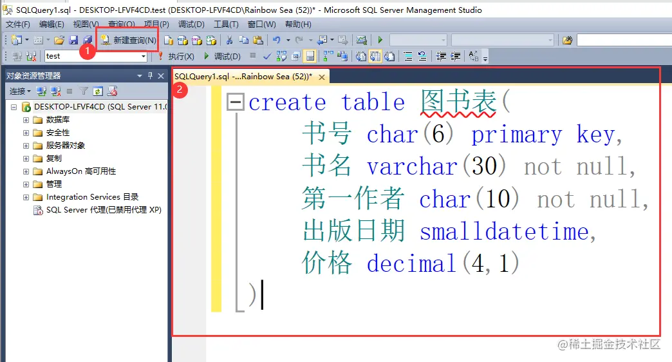Click the Analysis Services MDX Query icon
This screenshot has width=672, height=362.
click(183, 40)
